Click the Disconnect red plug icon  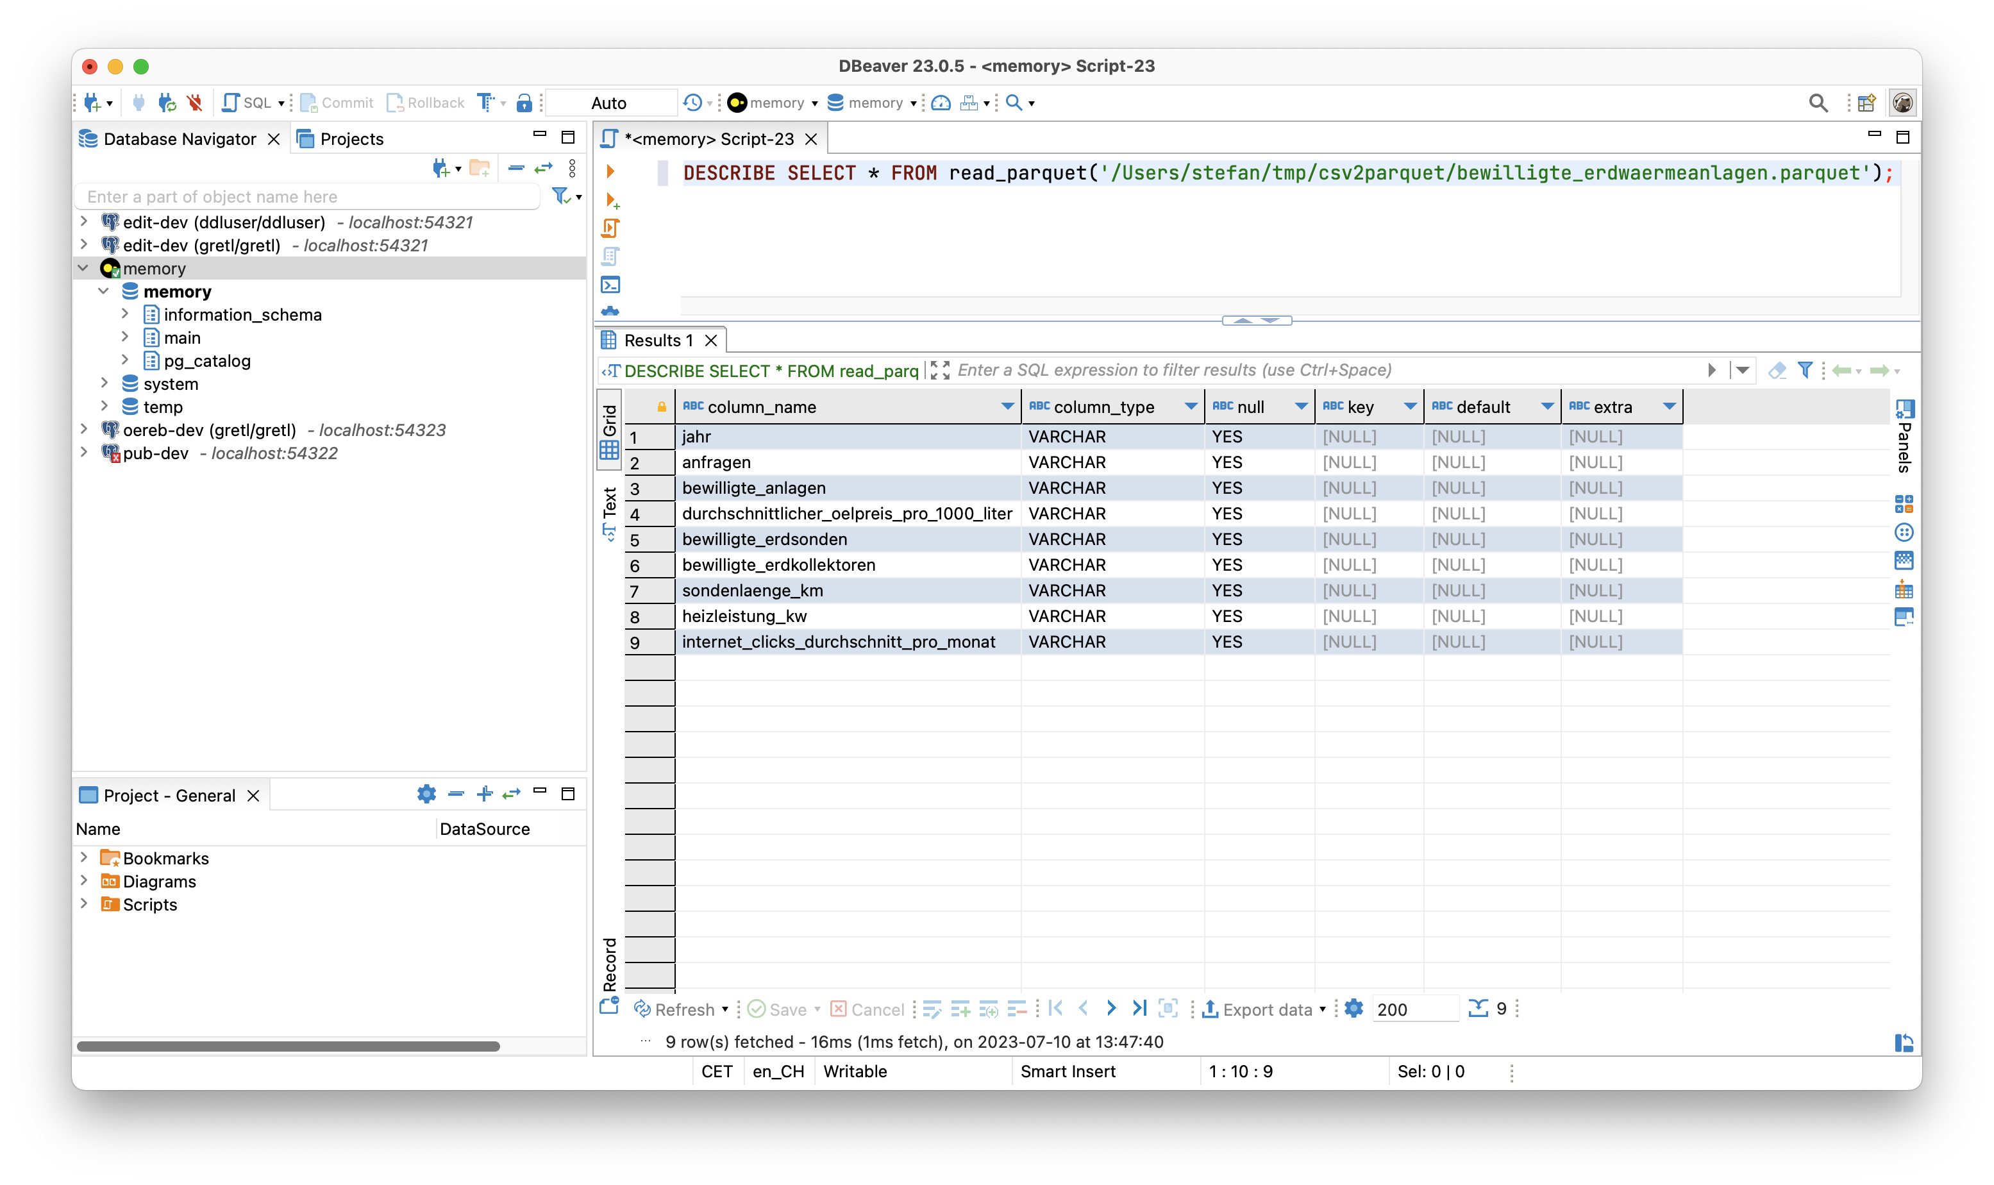tap(195, 102)
